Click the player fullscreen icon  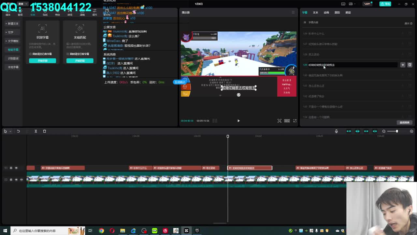pos(295,121)
